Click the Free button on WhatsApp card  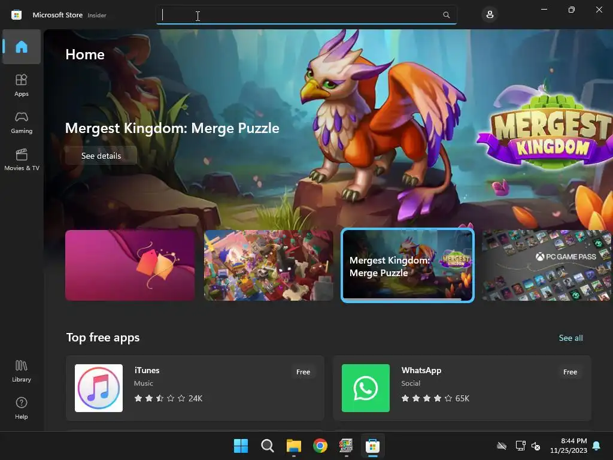click(x=570, y=372)
